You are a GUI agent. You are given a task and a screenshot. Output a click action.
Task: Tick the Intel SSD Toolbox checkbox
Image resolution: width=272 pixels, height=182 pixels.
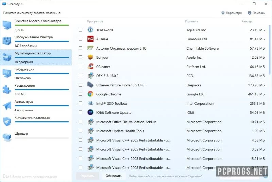80,103
